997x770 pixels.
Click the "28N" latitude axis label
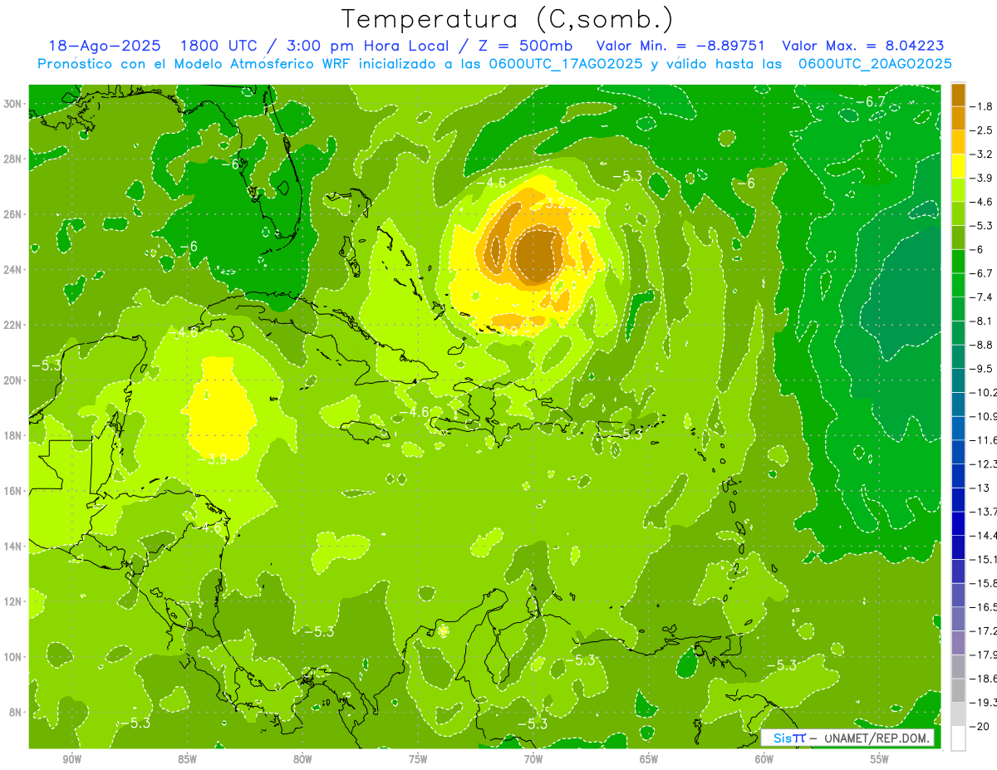[x=12, y=159]
